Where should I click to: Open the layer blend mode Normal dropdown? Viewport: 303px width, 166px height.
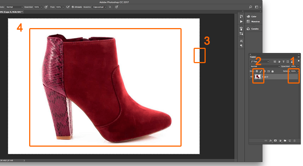click(265, 66)
